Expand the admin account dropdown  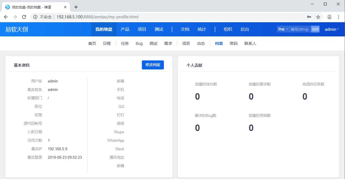click(331, 29)
